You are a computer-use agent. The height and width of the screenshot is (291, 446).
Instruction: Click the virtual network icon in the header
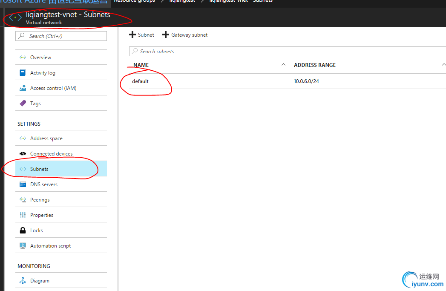(15, 17)
